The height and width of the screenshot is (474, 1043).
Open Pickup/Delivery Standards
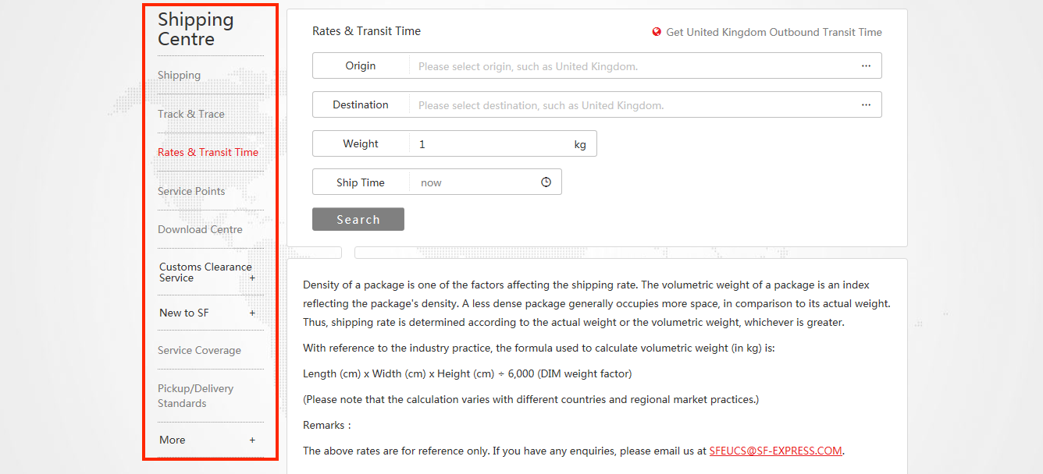point(195,395)
